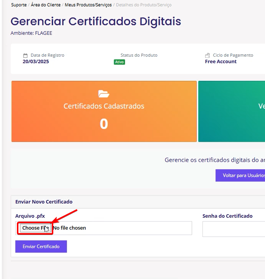Navigate to Meus Produtos/Serviços breadcrumb
The width and height of the screenshot is (265, 279).
point(88,5)
